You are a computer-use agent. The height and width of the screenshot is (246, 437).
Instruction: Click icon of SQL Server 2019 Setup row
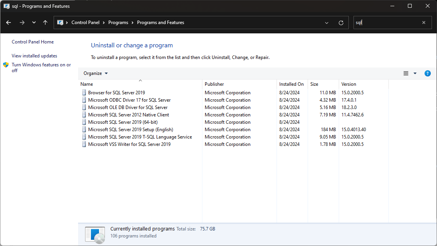tap(84, 129)
